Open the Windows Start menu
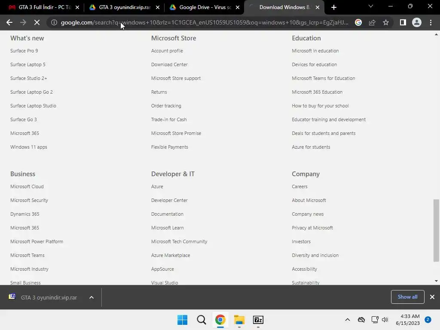Screen dimensions: 440x330 (x=182, y=320)
